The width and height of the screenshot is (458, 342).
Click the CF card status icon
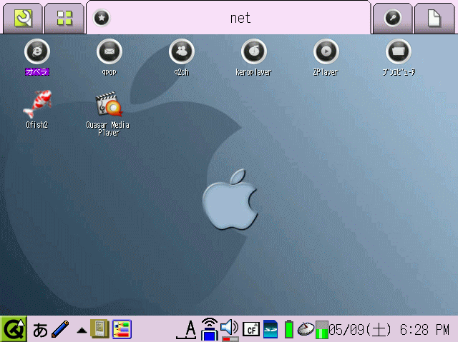click(x=251, y=329)
